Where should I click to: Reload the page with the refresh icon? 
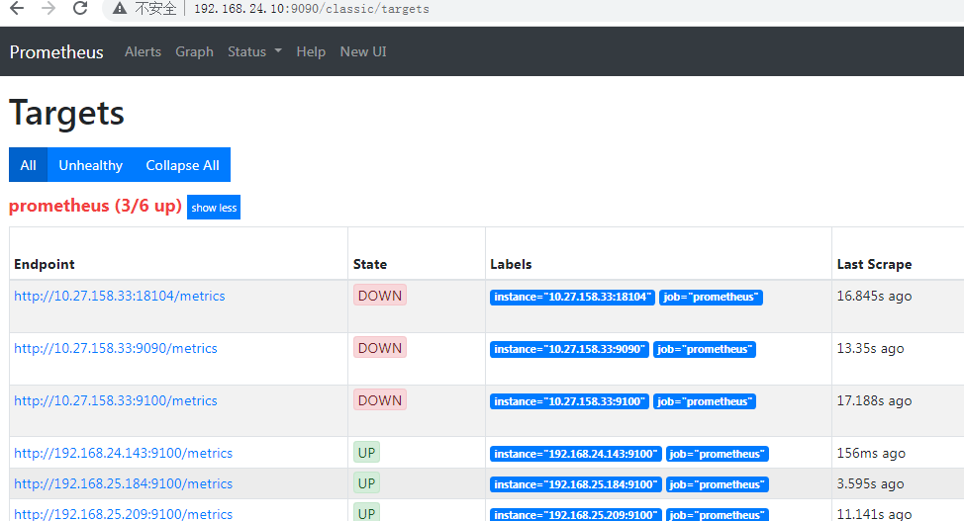tap(80, 9)
